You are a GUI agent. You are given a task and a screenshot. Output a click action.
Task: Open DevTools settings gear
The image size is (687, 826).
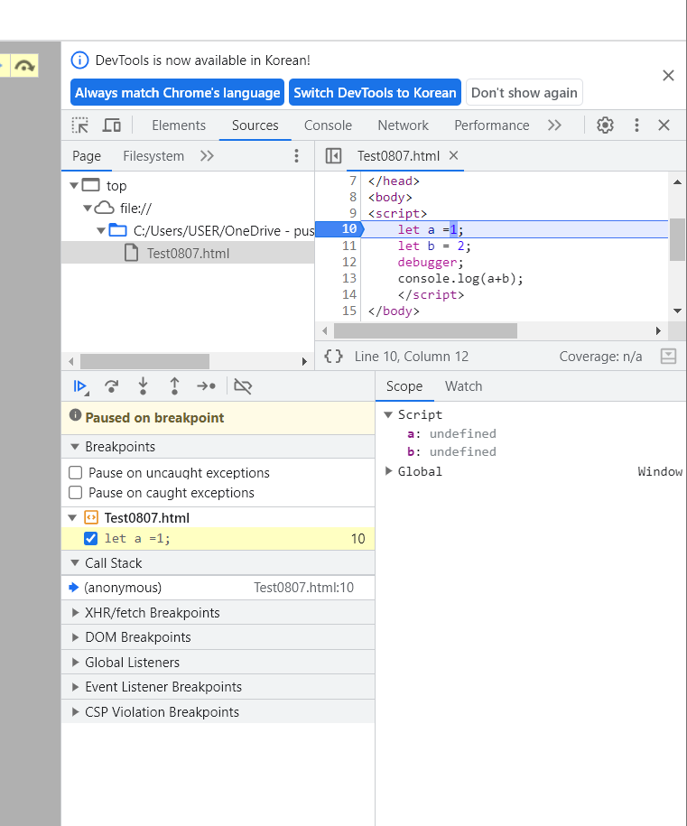[605, 125]
